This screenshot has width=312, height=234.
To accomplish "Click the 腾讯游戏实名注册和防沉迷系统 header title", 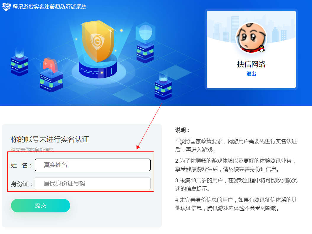I will pos(49,7).
